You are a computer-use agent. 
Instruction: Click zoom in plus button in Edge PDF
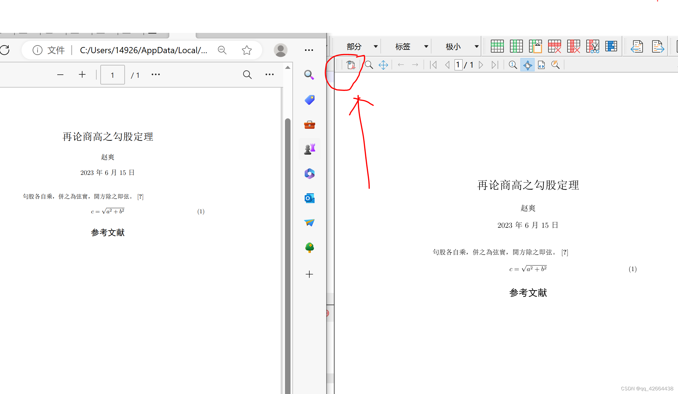pyautogui.click(x=82, y=74)
